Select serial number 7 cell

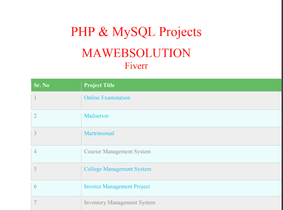pyautogui.click(x=35, y=202)
